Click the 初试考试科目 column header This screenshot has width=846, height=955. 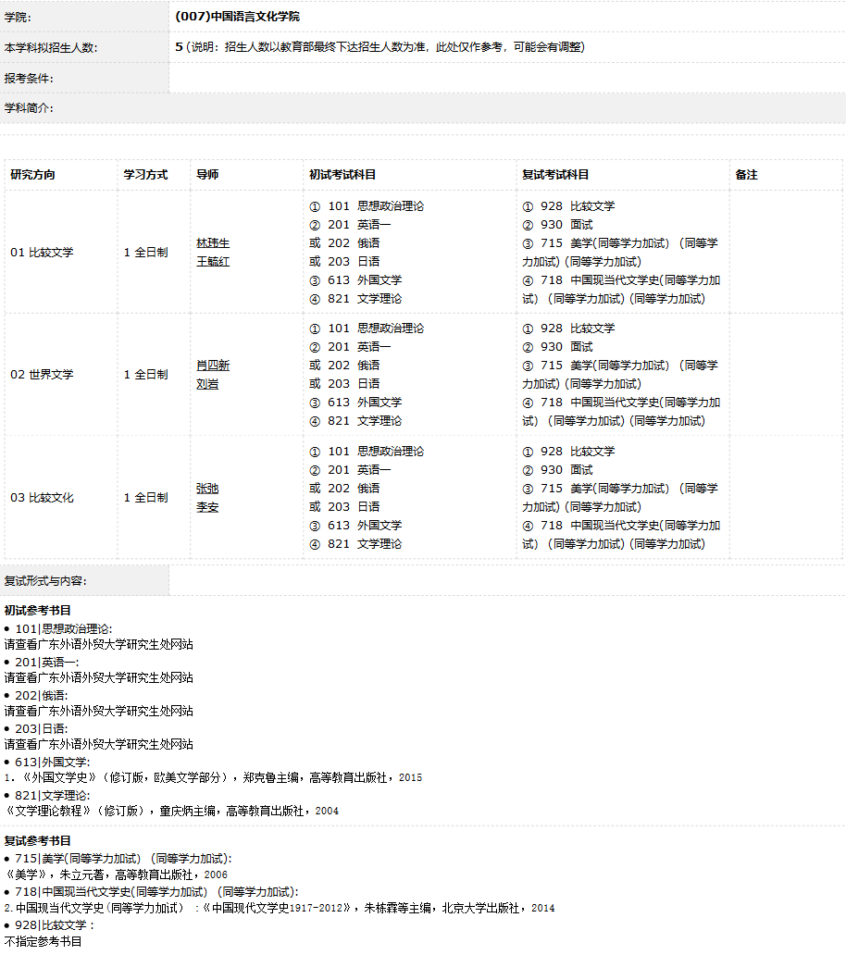coord(342,175)
